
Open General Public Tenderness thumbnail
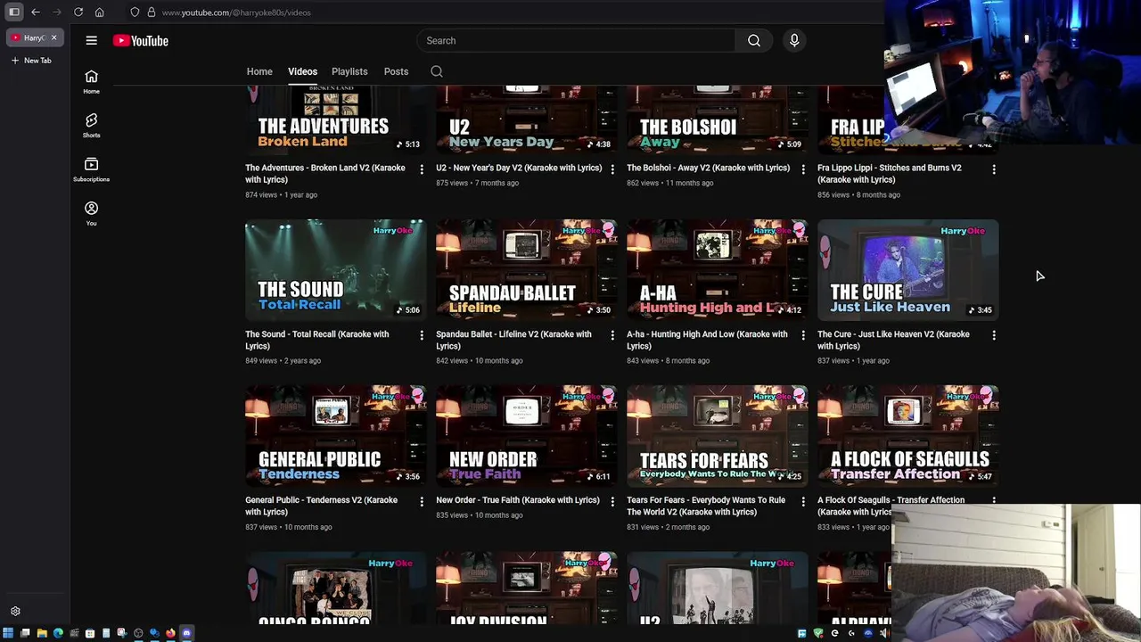(x=336, y=436)
